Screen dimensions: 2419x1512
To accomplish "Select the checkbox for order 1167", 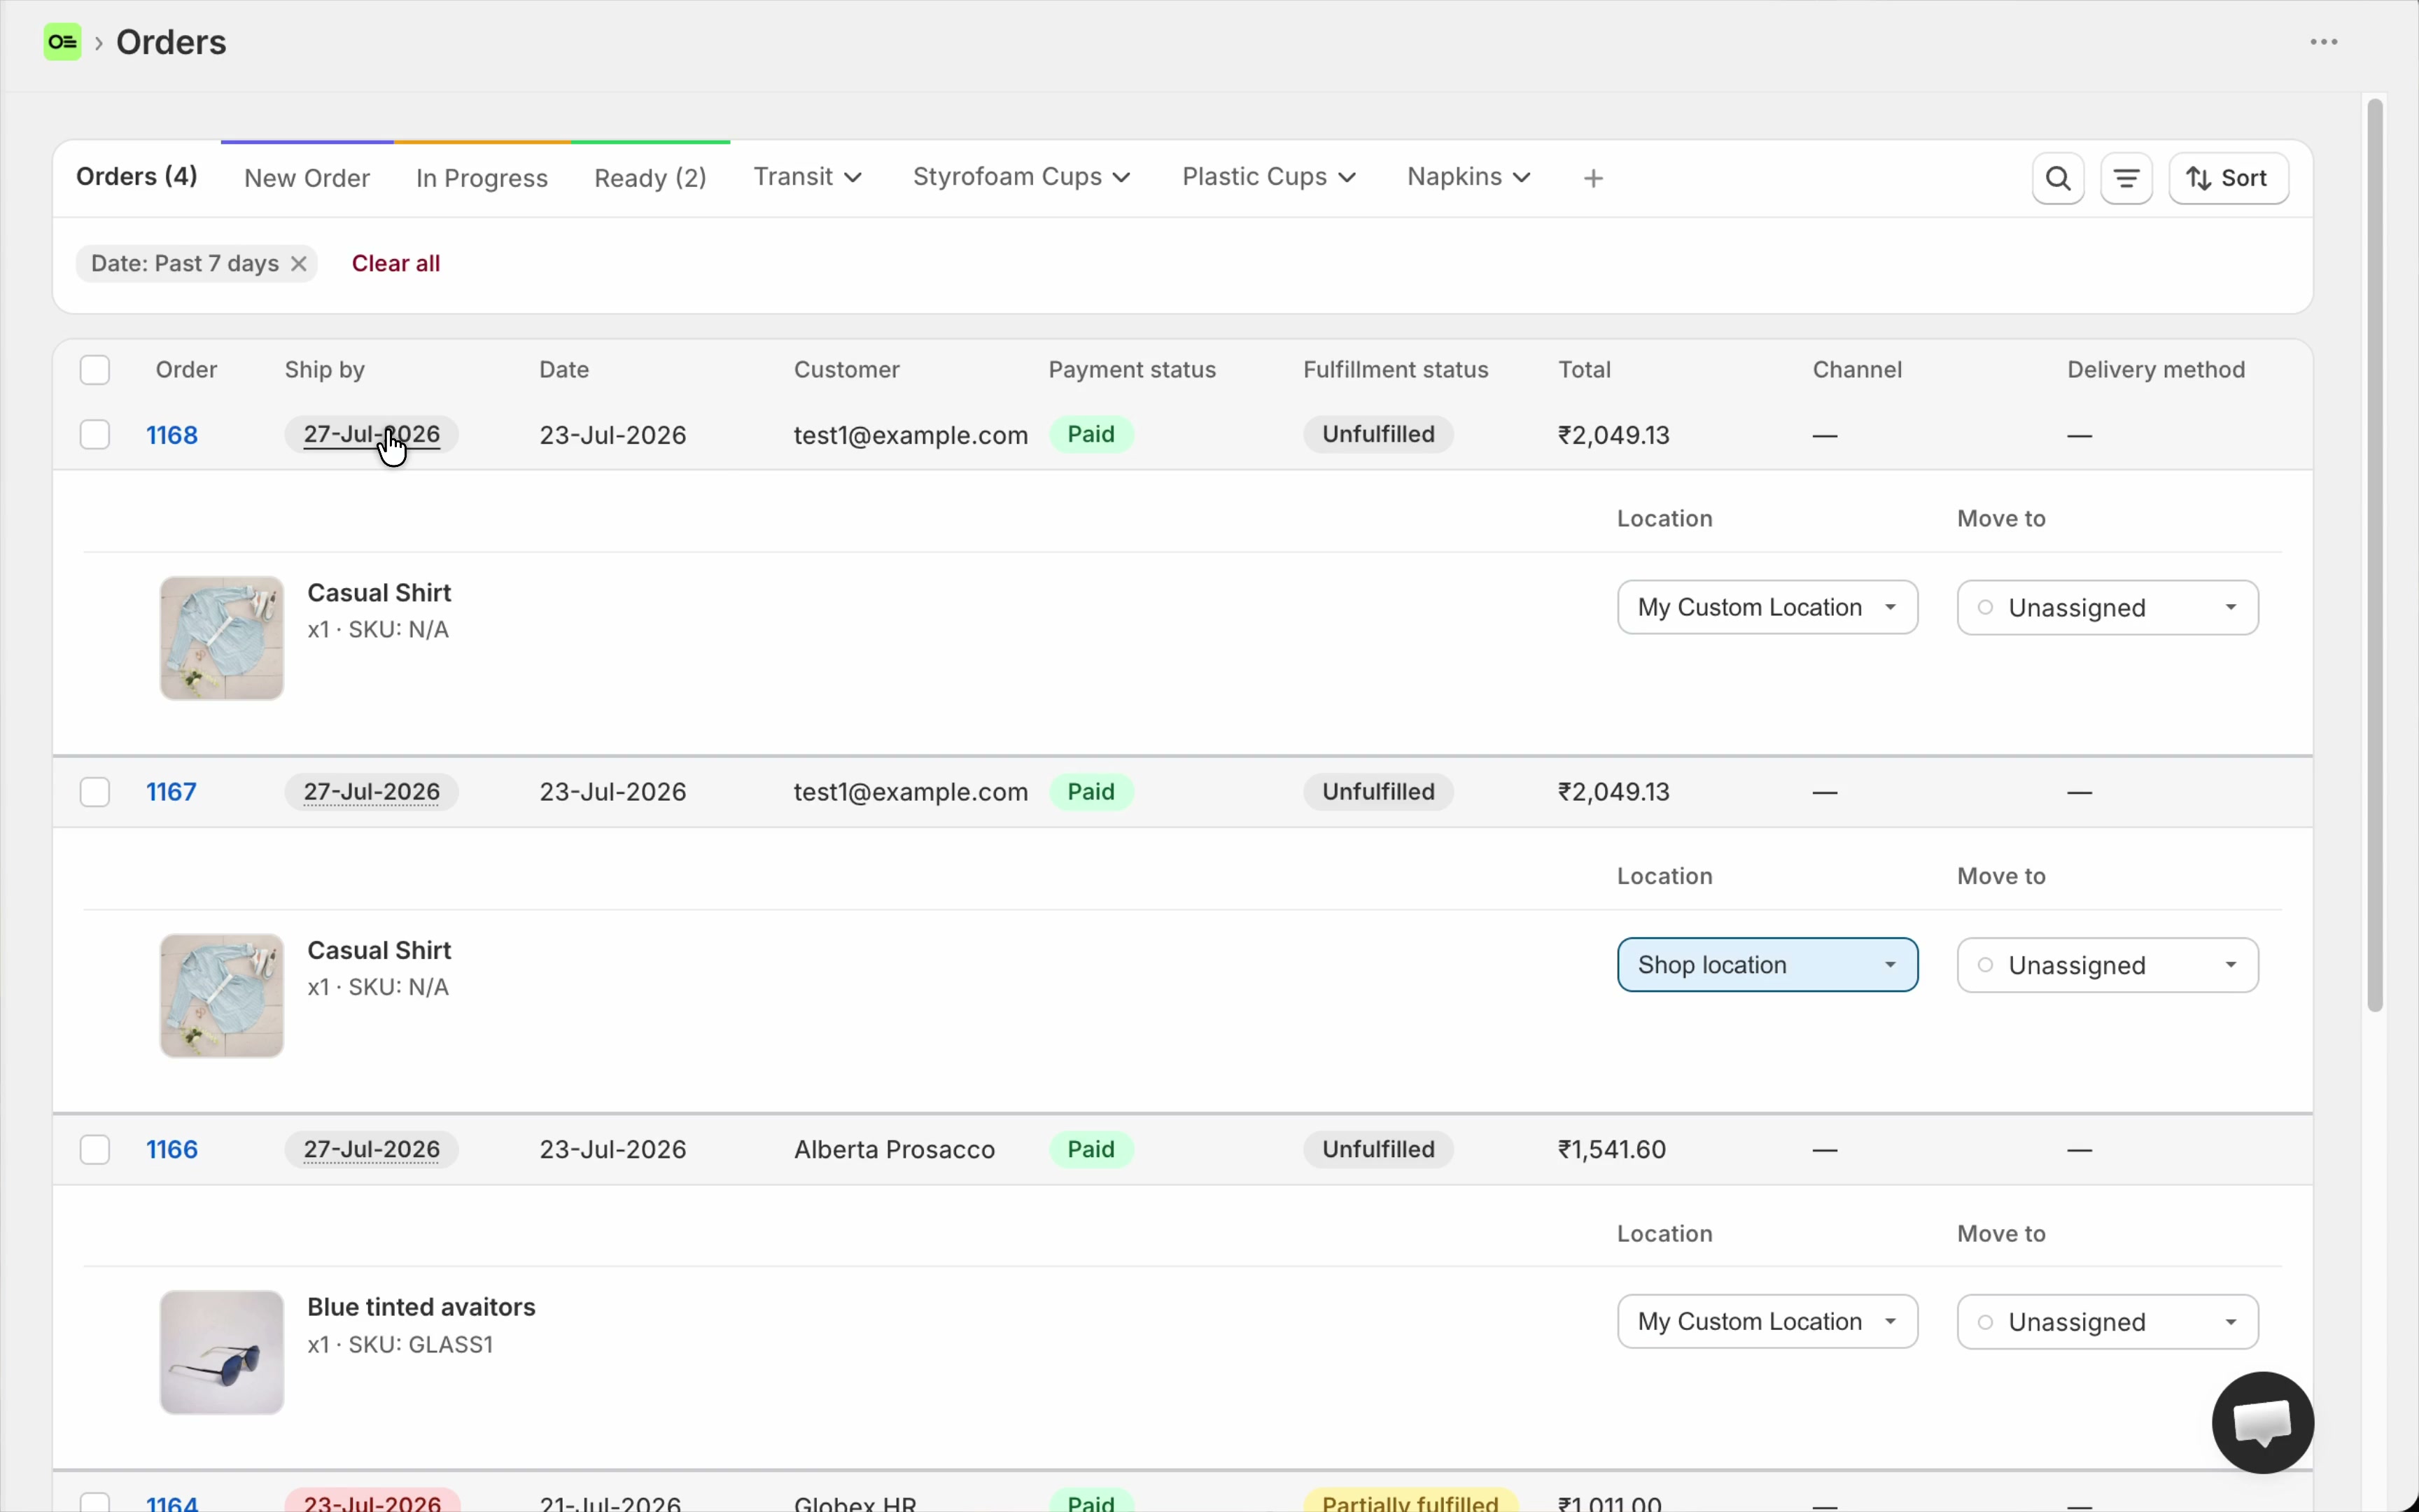I will click(95, 792).
